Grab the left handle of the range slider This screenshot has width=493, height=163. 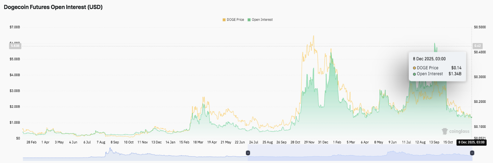tap(248, 153)
